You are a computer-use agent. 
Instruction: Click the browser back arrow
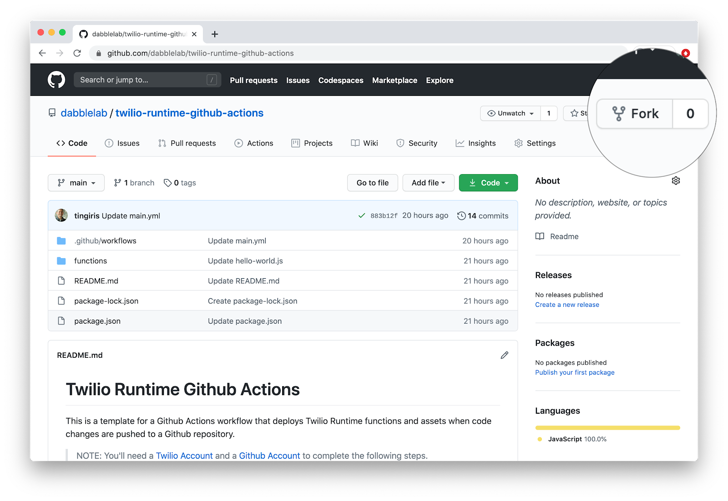(42, 53)
